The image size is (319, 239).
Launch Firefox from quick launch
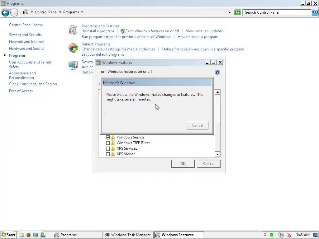click(x=28, y=235)
